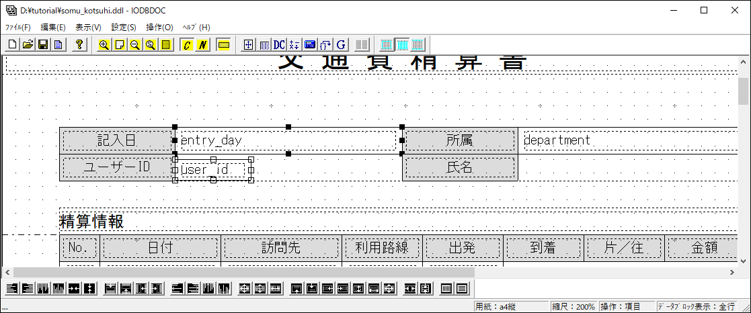Open the 表示(V) menu
Image resolution: width=751 pixels, height=313 pixels.
pos(89,28)
